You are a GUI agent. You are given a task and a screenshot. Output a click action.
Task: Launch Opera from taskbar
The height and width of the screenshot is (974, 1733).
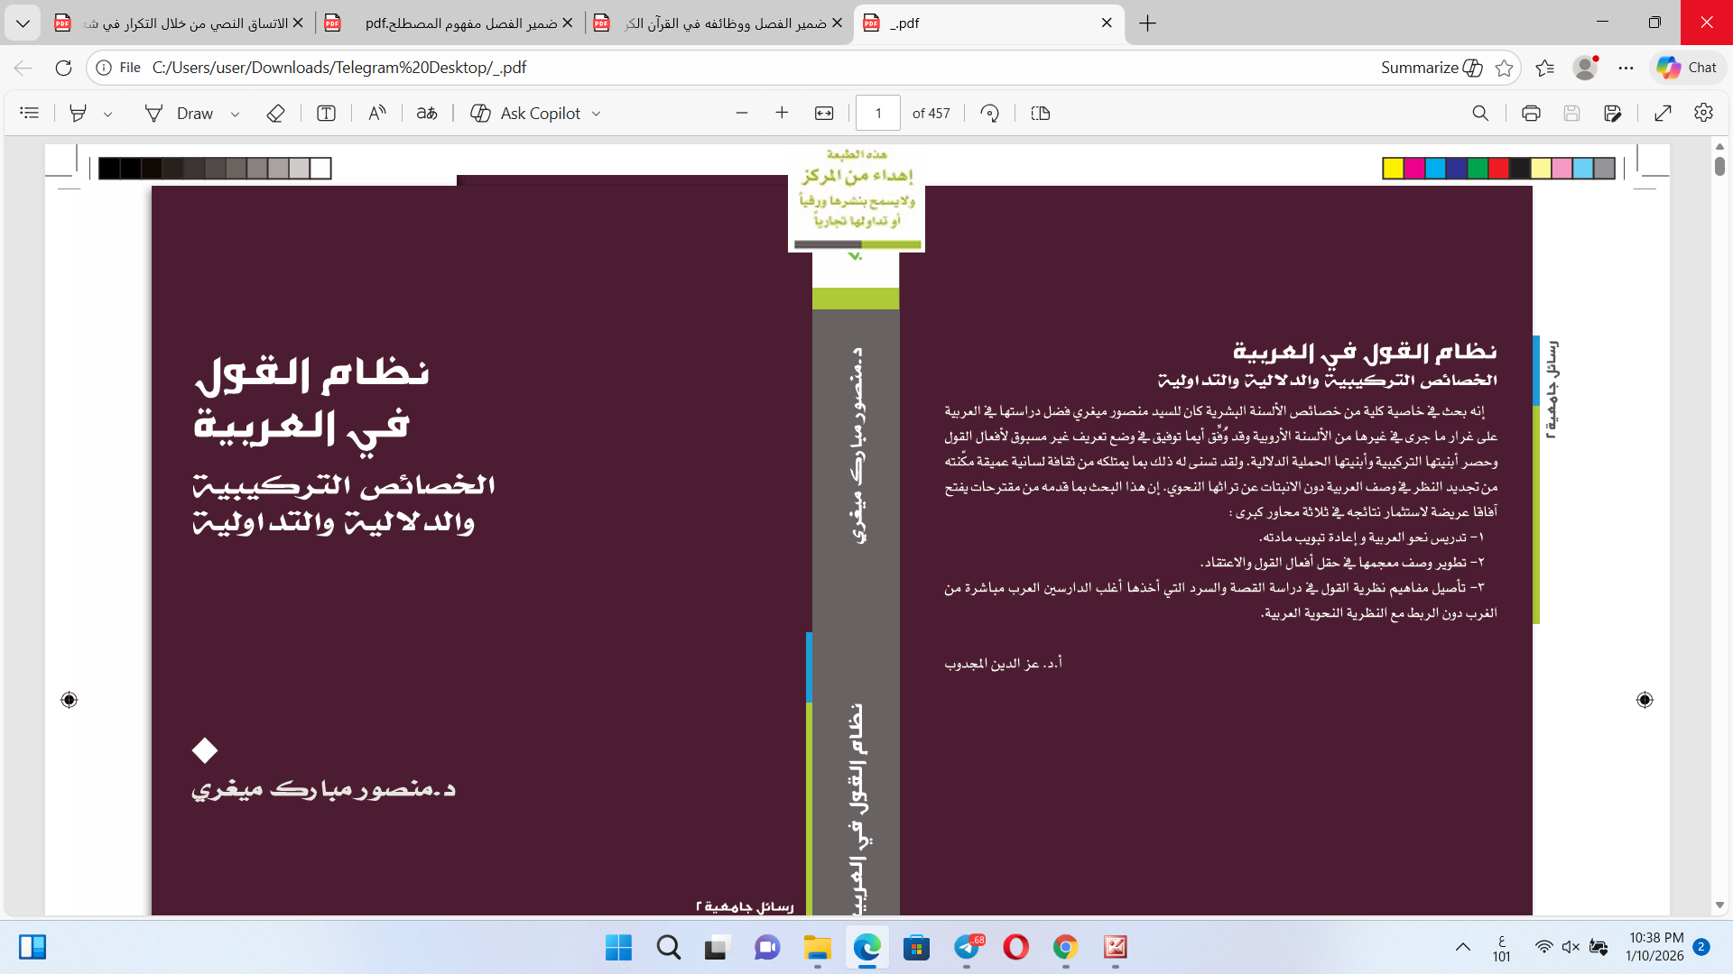(x=1016, y=948)
